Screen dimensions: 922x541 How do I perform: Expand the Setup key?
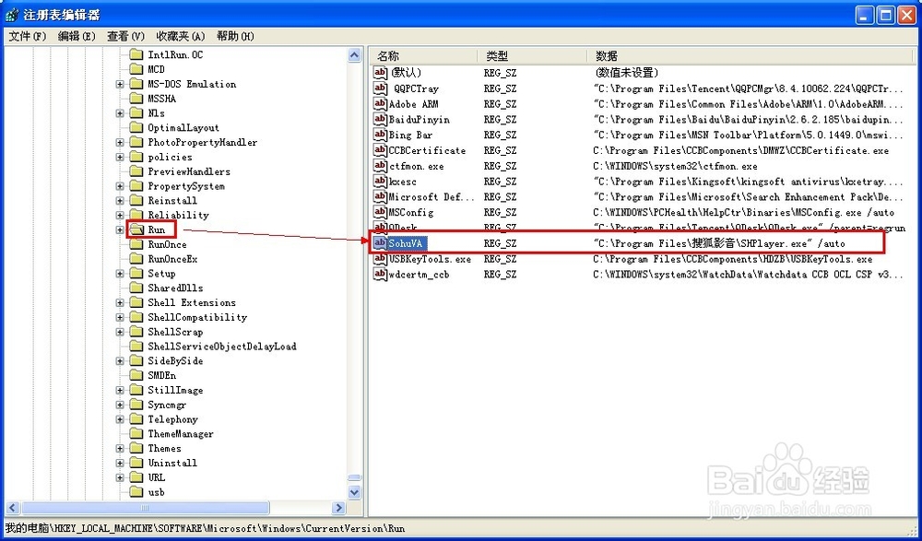[120, 274]
